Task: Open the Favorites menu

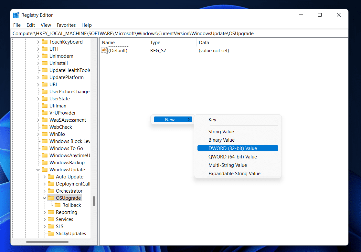Action: coord(66,25)
